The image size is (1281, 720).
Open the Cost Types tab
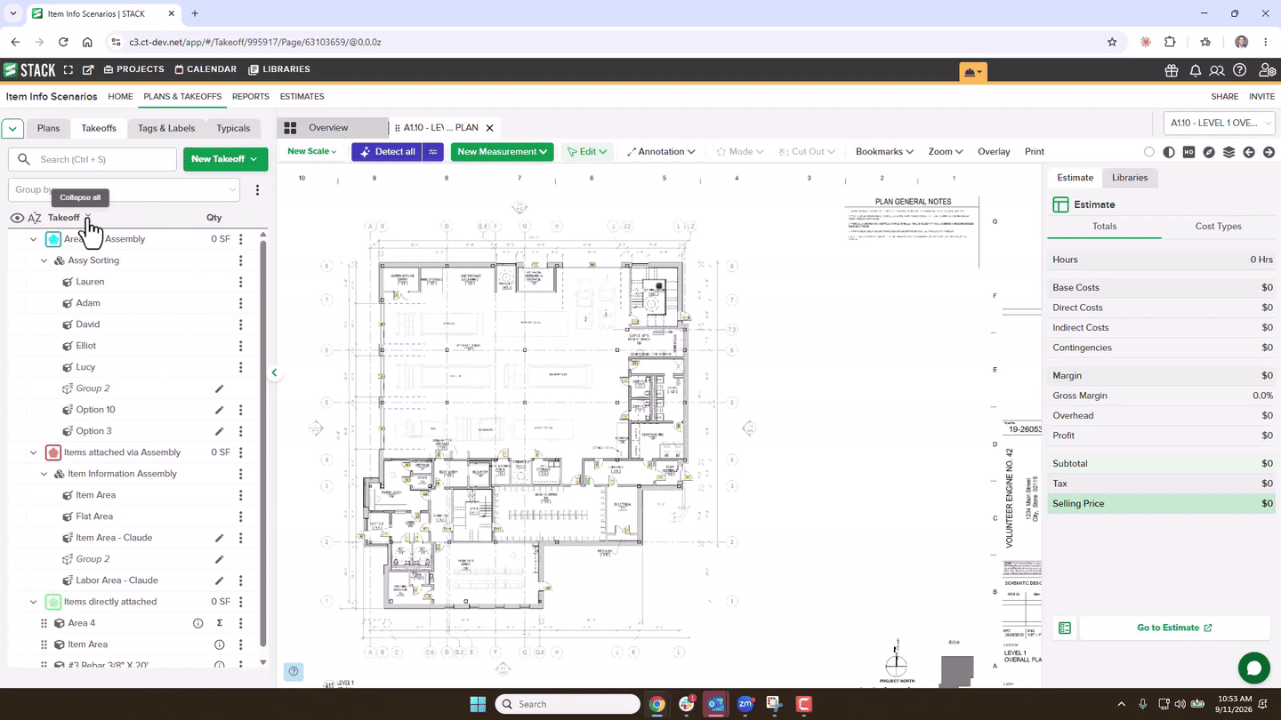[x=1218, y=227]
